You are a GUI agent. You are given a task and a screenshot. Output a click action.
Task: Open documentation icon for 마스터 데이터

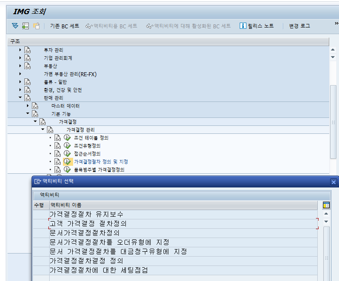click(x=35, y=106)
